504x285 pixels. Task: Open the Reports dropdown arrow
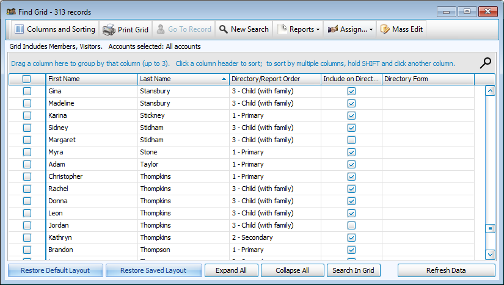point(318,29)
